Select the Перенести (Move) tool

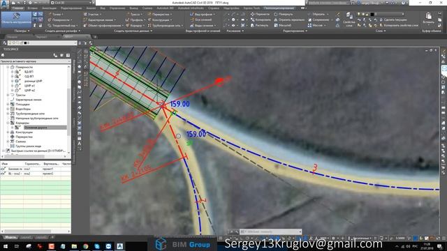260,14
